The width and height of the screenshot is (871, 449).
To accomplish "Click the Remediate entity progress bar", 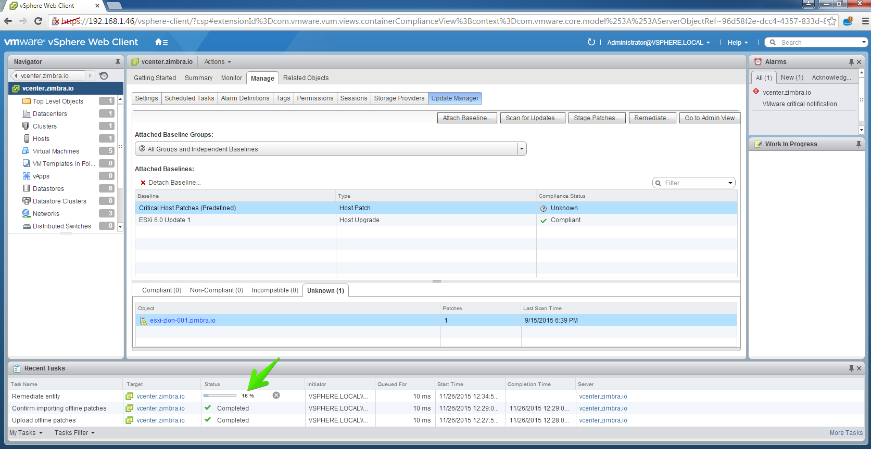I will (220, 396).
